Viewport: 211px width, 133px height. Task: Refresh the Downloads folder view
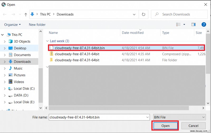point(143,14)
